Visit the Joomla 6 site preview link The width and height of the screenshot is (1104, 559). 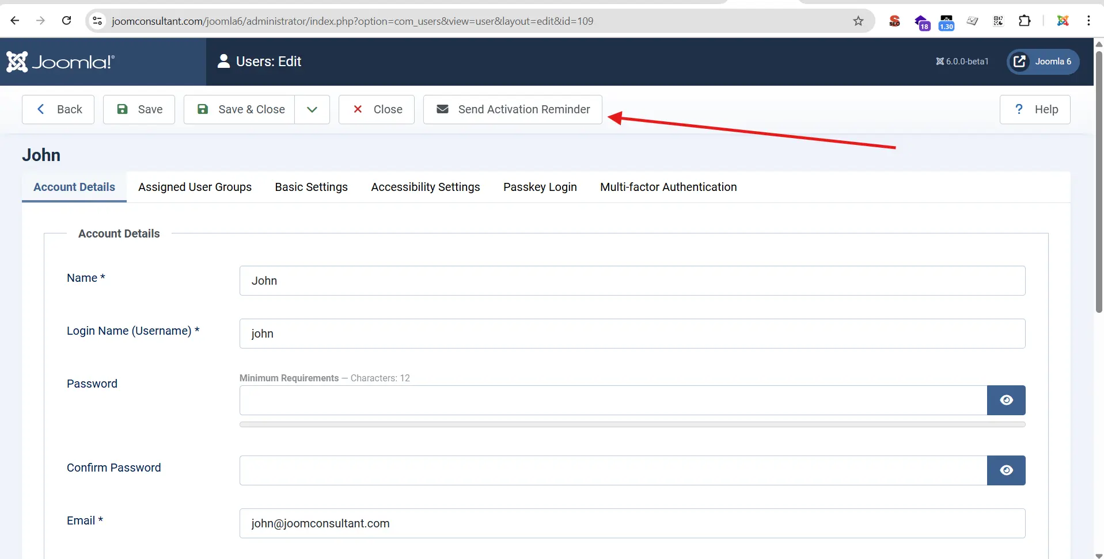[x=1042, y=62]
